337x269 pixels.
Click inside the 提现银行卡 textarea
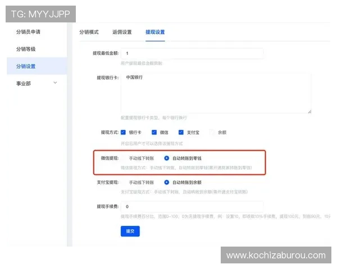click(216, 93)
